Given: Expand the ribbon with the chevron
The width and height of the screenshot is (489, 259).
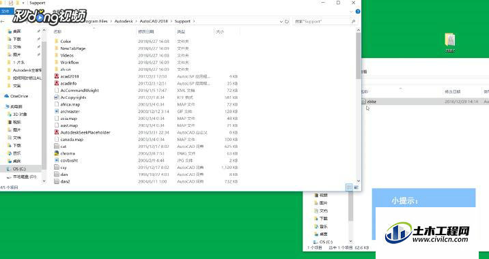Looking at the screenshot, I should [x=352, y=12].
